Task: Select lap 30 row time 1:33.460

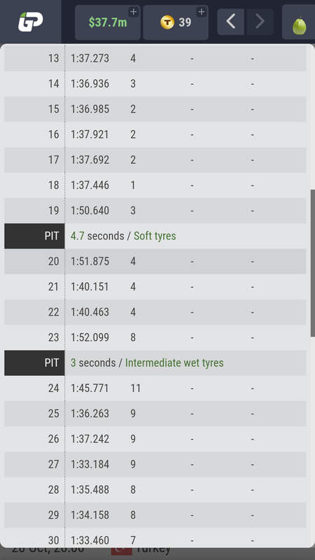Action: 90,540
